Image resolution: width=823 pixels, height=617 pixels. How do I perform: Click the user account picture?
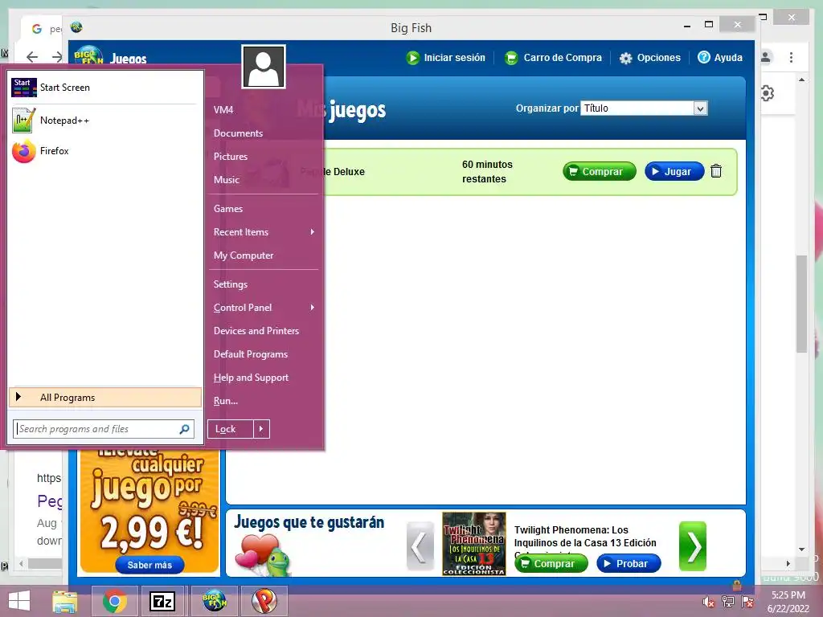tap(264, 67)
